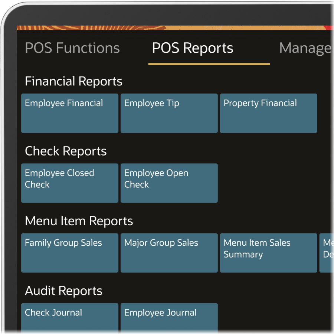Run the Employee Closed Check report

pos(70,183)
